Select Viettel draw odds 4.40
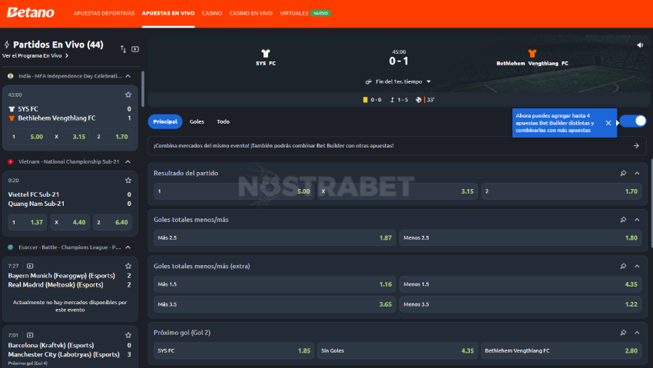This screenshot has width=653, height=368. click(70, 222)
